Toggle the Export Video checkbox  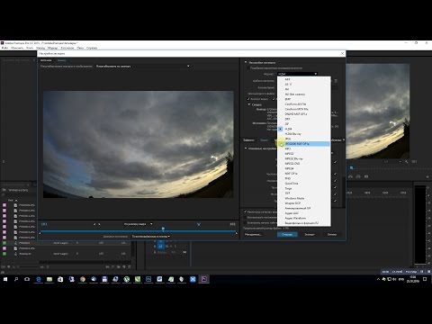(248, 99)
